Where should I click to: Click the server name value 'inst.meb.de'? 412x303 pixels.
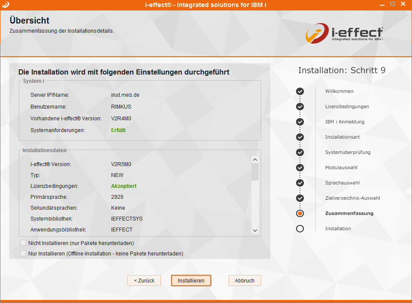(x=125, y=95)
